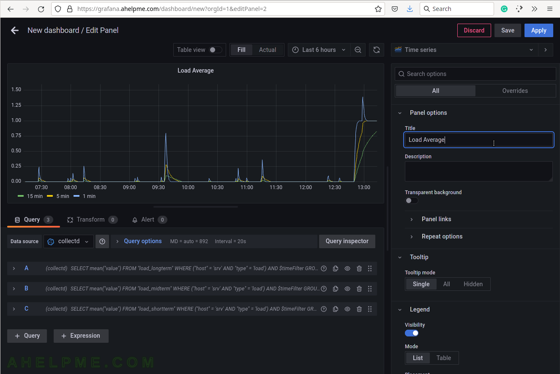
Task: Duplicate query B with the copy icon
Action: pos(336,289)
